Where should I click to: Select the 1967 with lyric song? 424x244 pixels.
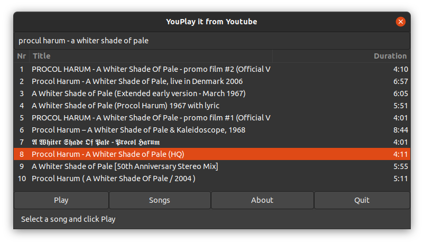click(212, 106)
